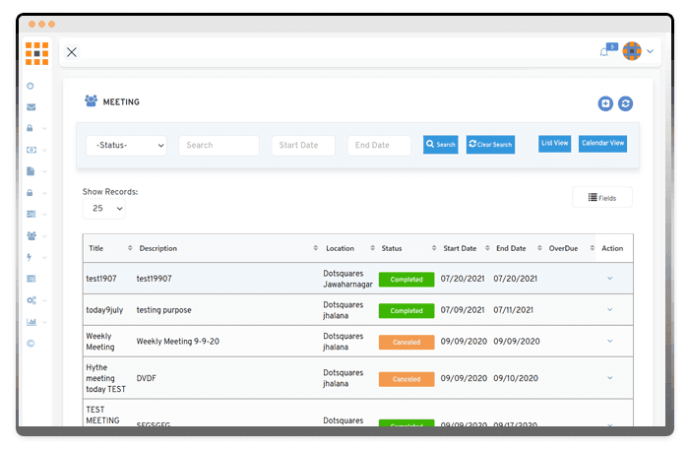Open the Fields column selector button
The width and height of the screenshot is (689, 450).
(x=602, y=197)
